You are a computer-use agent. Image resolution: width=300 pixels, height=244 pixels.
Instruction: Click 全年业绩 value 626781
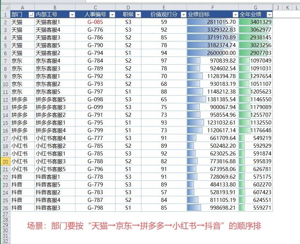tap(256, 169)
